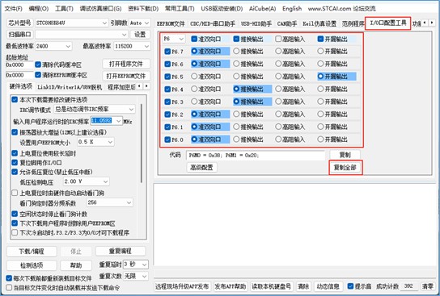Screen dimensions: 440x296
Task: Open the 文件(F) menu
Action: [13, 9]
